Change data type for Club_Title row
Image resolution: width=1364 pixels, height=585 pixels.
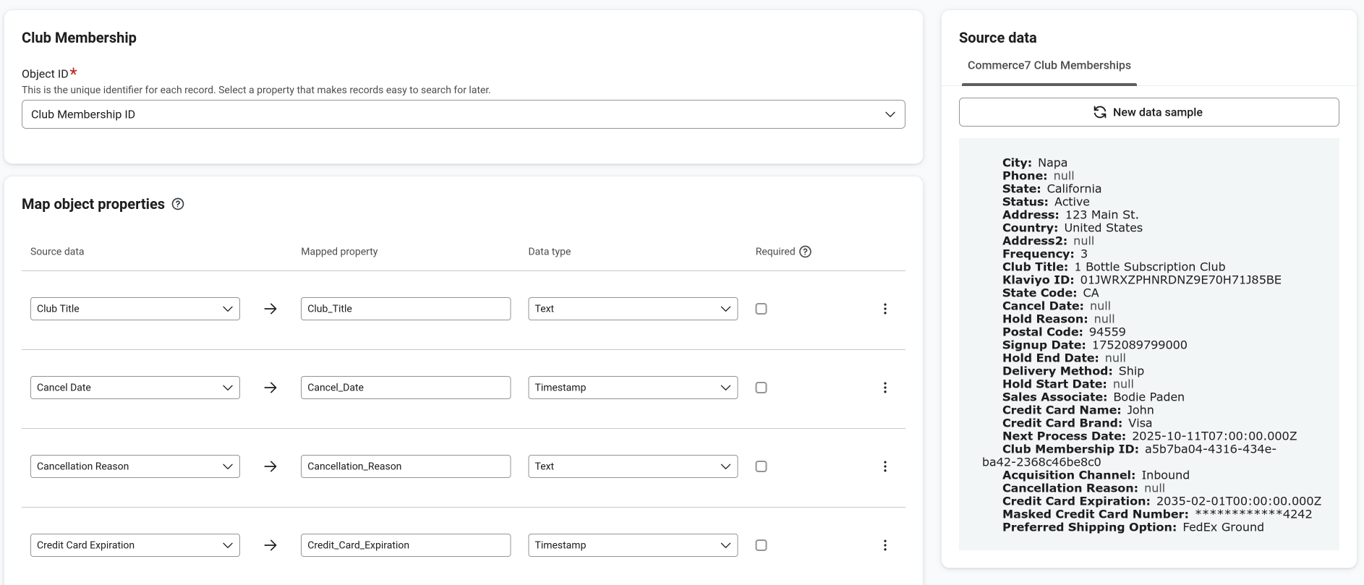pos(633,309)
